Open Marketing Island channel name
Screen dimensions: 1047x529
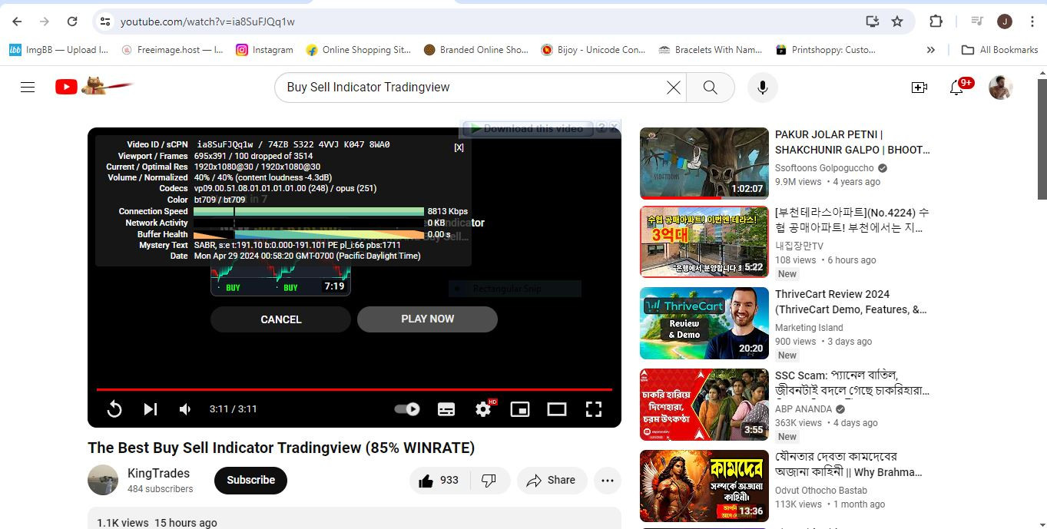(x=809, y=328)
